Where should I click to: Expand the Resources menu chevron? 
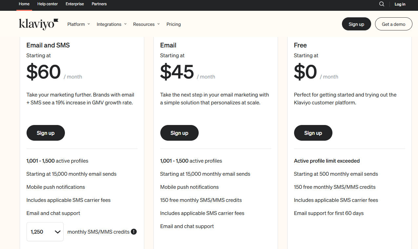[x=158, y=24]
